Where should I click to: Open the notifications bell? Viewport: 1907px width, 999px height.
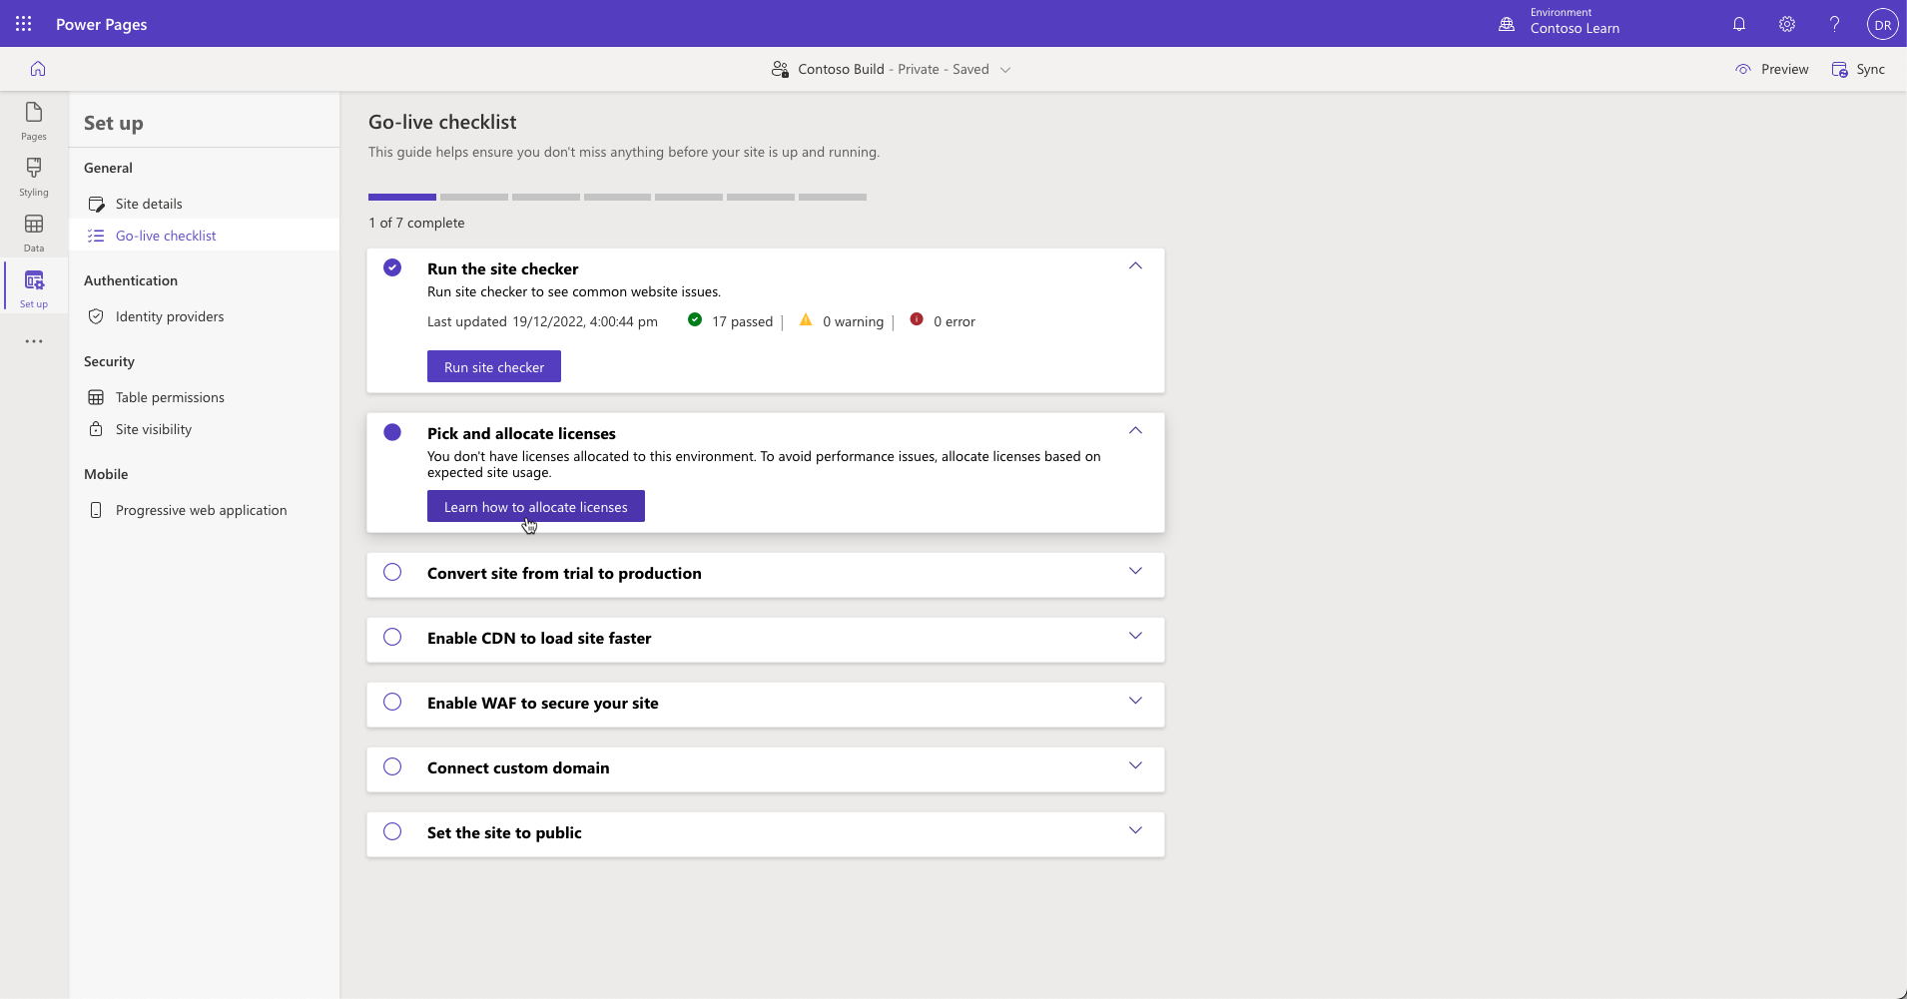1739,24
